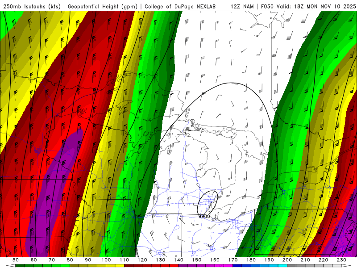Select the 80 value on the color scale
Screen dimensions: 357x268
tap(70, 260)
